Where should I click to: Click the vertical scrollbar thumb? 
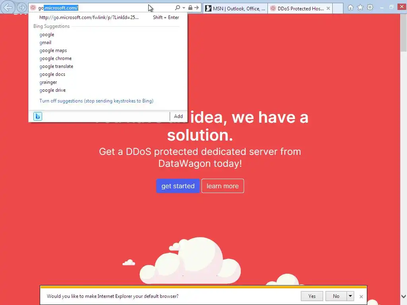[404, 33]
